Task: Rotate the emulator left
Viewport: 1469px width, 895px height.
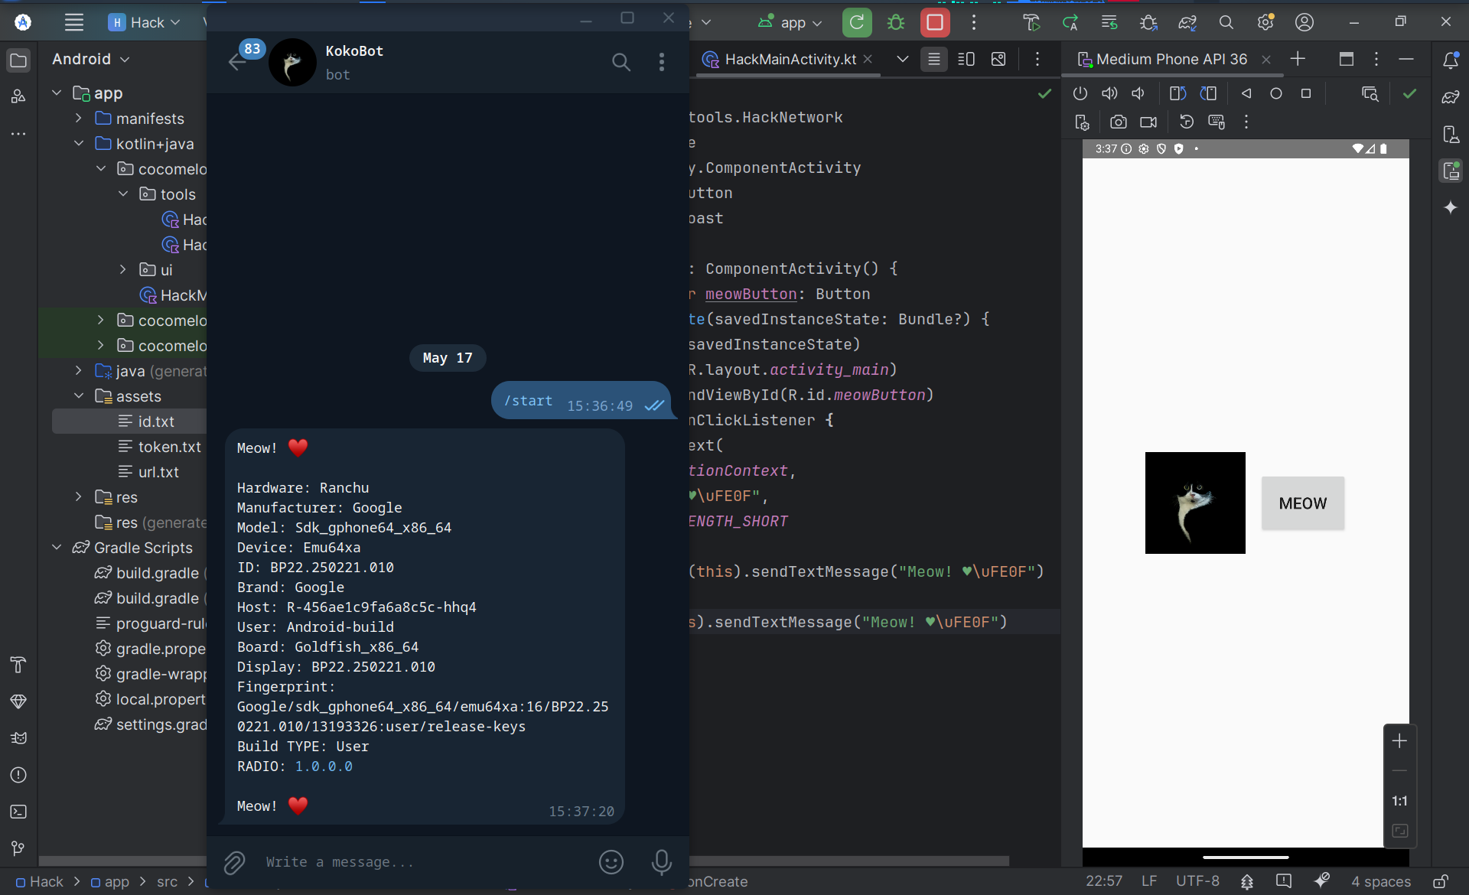Action: (1178, 93)
